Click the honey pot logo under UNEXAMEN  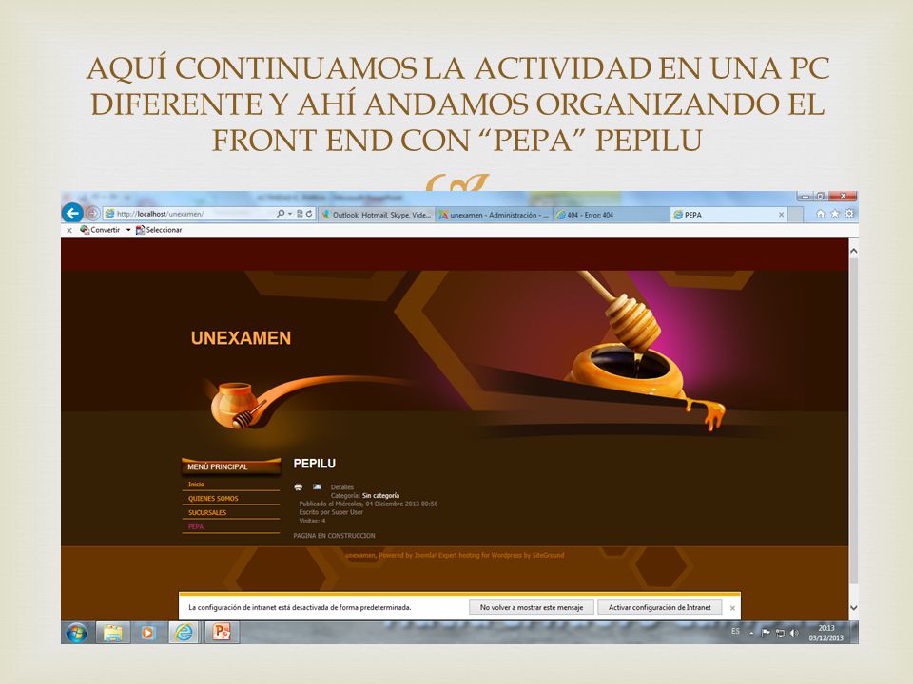pyautogui.click(x=239, y=406)
